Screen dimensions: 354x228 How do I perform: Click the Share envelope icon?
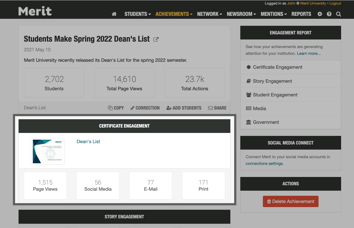210,108
